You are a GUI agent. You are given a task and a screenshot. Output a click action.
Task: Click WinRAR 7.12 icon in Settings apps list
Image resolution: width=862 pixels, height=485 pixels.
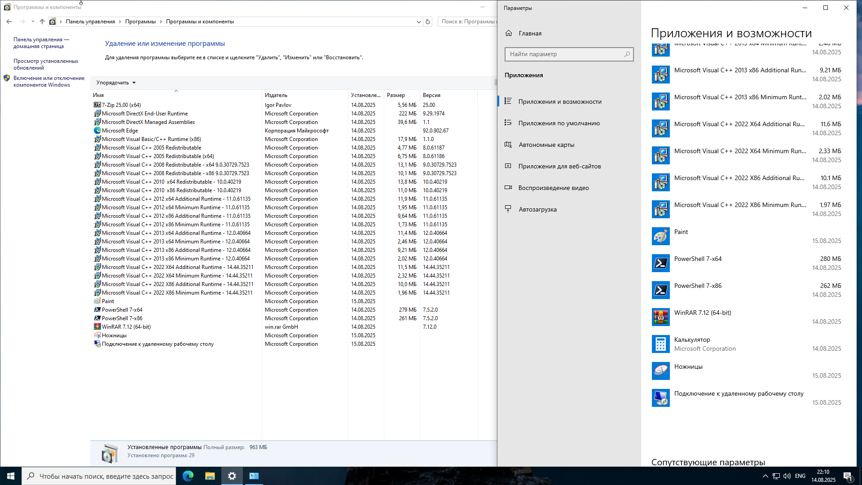coord(660,317)
